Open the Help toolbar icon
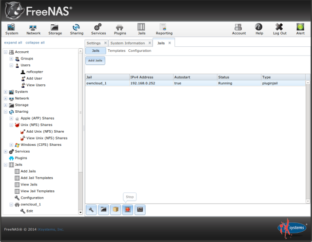 click(259, 29)
